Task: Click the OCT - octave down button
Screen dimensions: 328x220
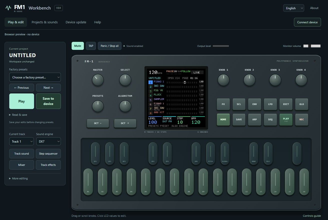Action: coord(98,123)
